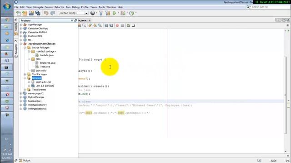Click the Uncomment editor toolbar icon

tap(133, 25)
